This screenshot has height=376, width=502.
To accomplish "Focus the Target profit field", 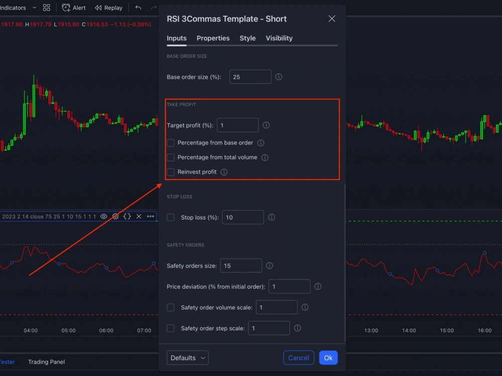I will (x=237, y=125).
